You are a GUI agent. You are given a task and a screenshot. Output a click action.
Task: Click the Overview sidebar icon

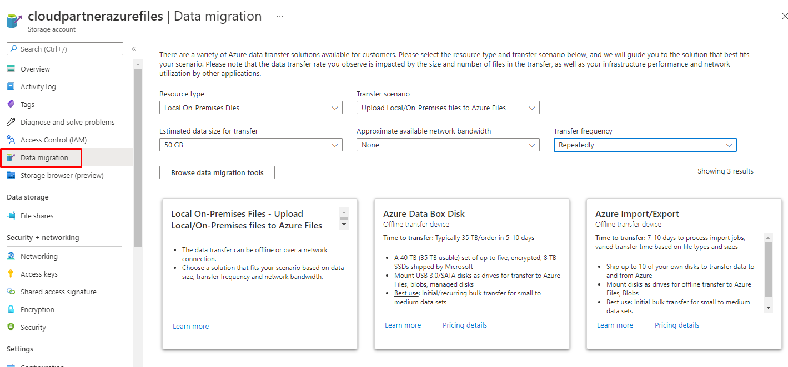[11, 69]
